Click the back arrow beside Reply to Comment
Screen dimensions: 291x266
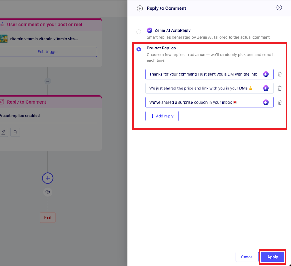pyautogui.click(x=140, y=8)
